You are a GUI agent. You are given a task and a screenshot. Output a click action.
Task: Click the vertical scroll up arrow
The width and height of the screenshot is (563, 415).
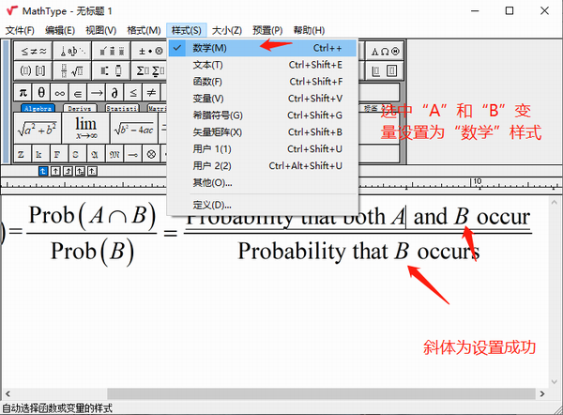coord(554,202)
